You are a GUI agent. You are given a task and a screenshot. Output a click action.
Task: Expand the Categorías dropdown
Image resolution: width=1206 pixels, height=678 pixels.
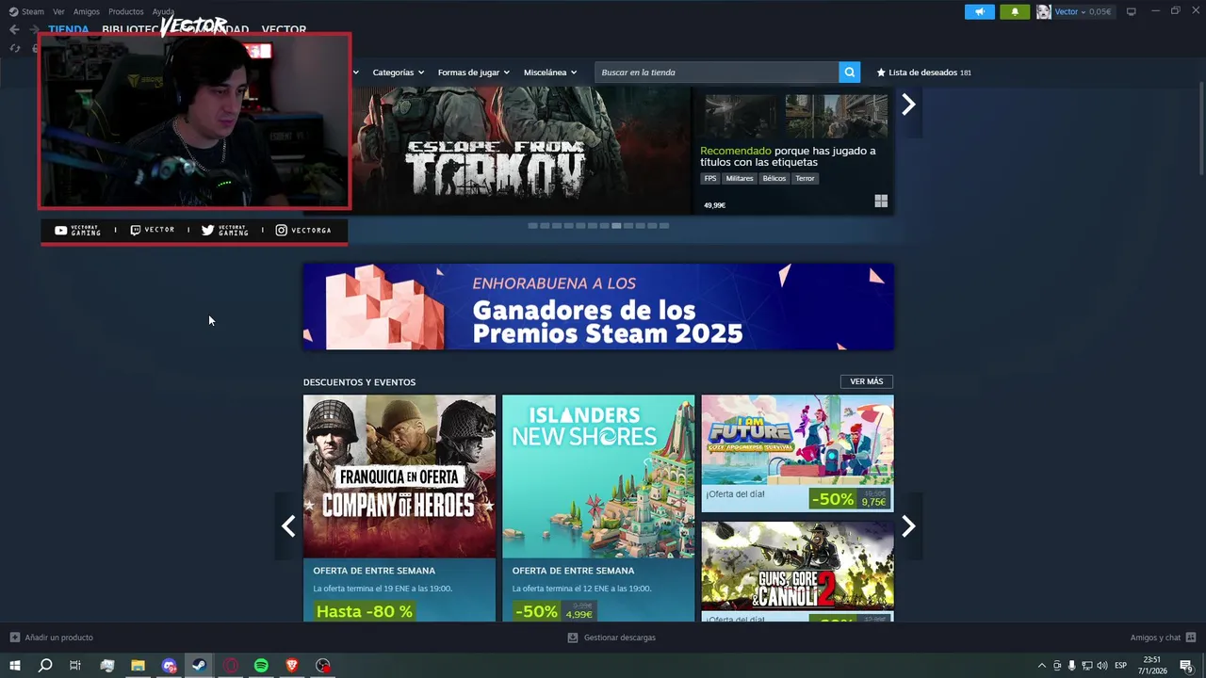coord(398,73)
